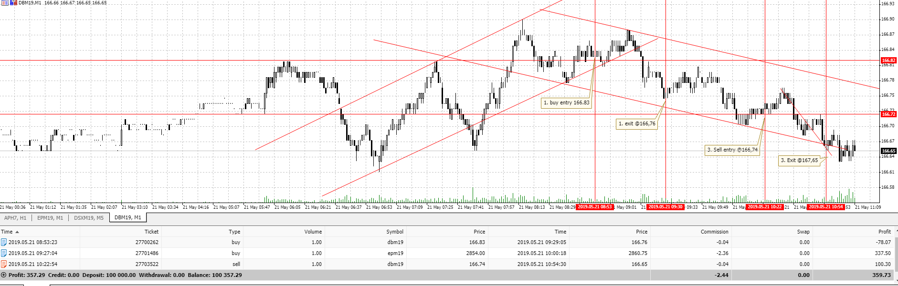The image size is (898, 286).
Task: Sort by Profit column header
Action: tap(885, 232)
